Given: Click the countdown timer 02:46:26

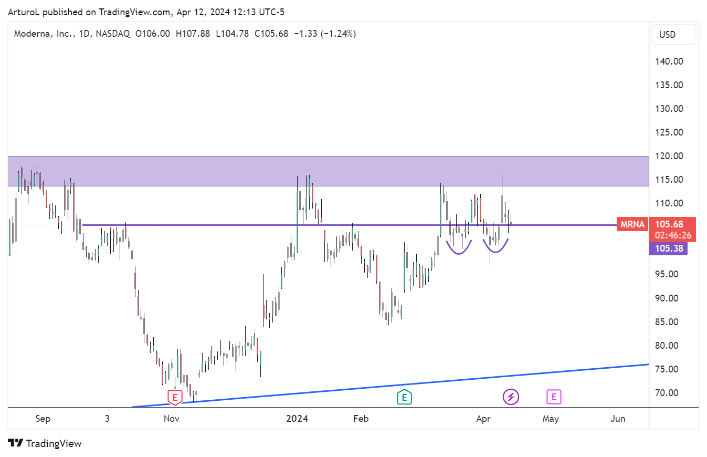Looking at the screenshot, I should (x=672, y=236).
